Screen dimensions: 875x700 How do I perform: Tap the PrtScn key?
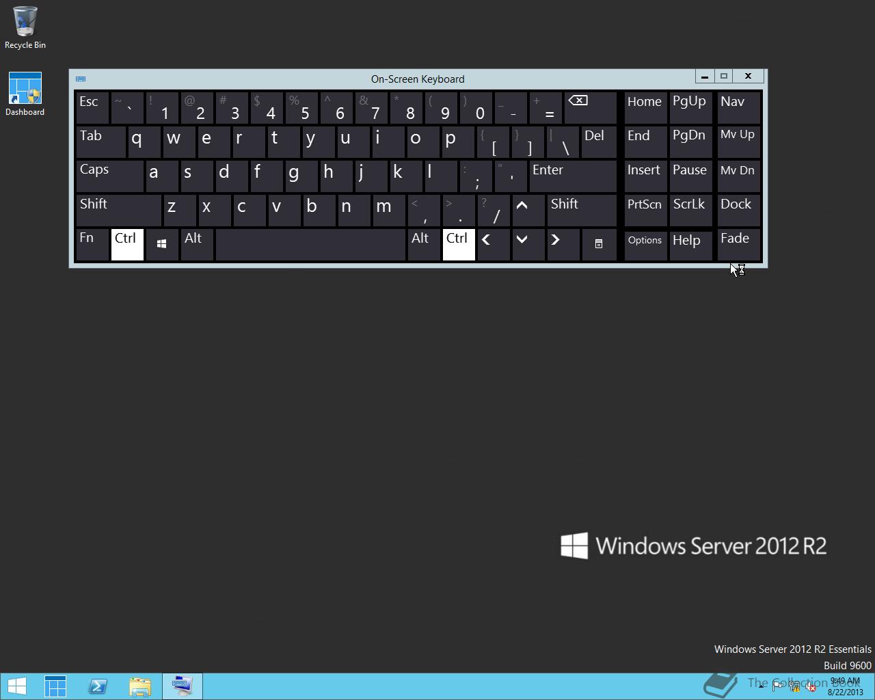click(x=645, y=210)
